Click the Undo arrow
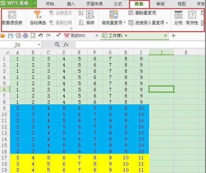 41,36
